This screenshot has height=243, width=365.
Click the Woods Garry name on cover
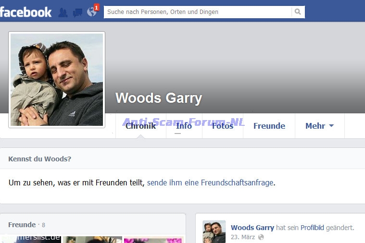click(158, 98)
